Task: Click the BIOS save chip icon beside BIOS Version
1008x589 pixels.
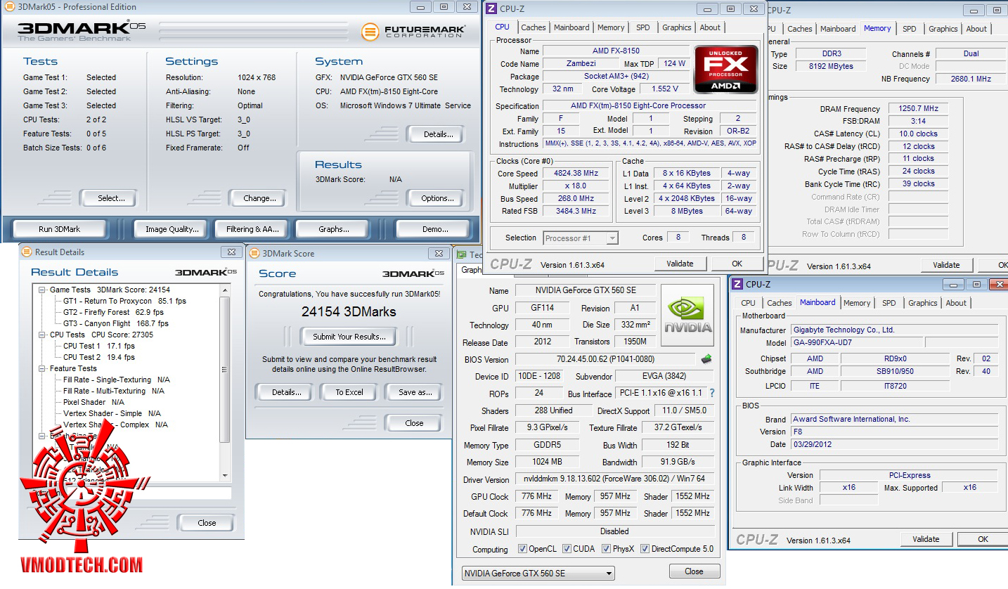Action: coord(706,358)
